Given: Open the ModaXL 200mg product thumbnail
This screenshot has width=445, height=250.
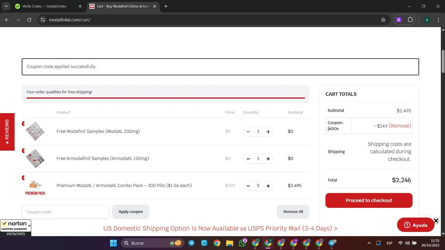Looking at the screenshot, I should pos(35,131).
